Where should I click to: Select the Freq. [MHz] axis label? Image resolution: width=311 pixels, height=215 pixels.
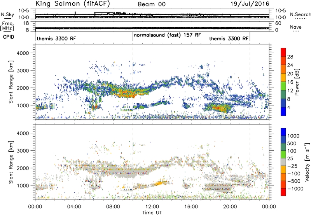tap(7, 26)
